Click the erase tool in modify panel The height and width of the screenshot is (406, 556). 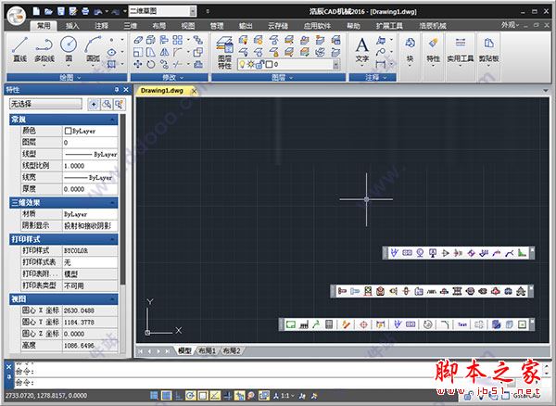138,40
